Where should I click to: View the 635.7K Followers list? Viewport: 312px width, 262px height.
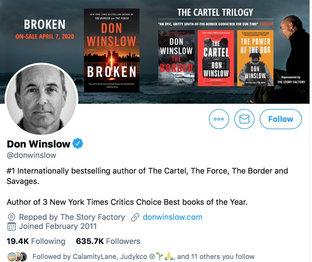108,241
